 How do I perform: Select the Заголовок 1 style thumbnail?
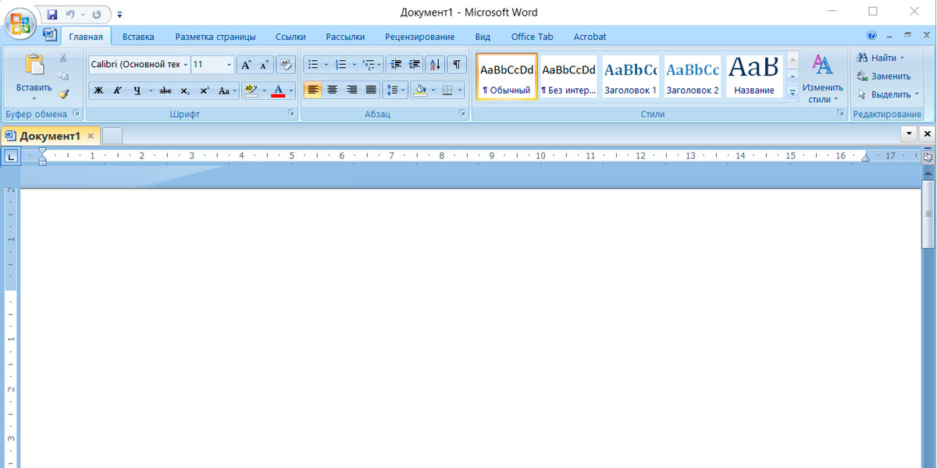click(x=630, y=76)
